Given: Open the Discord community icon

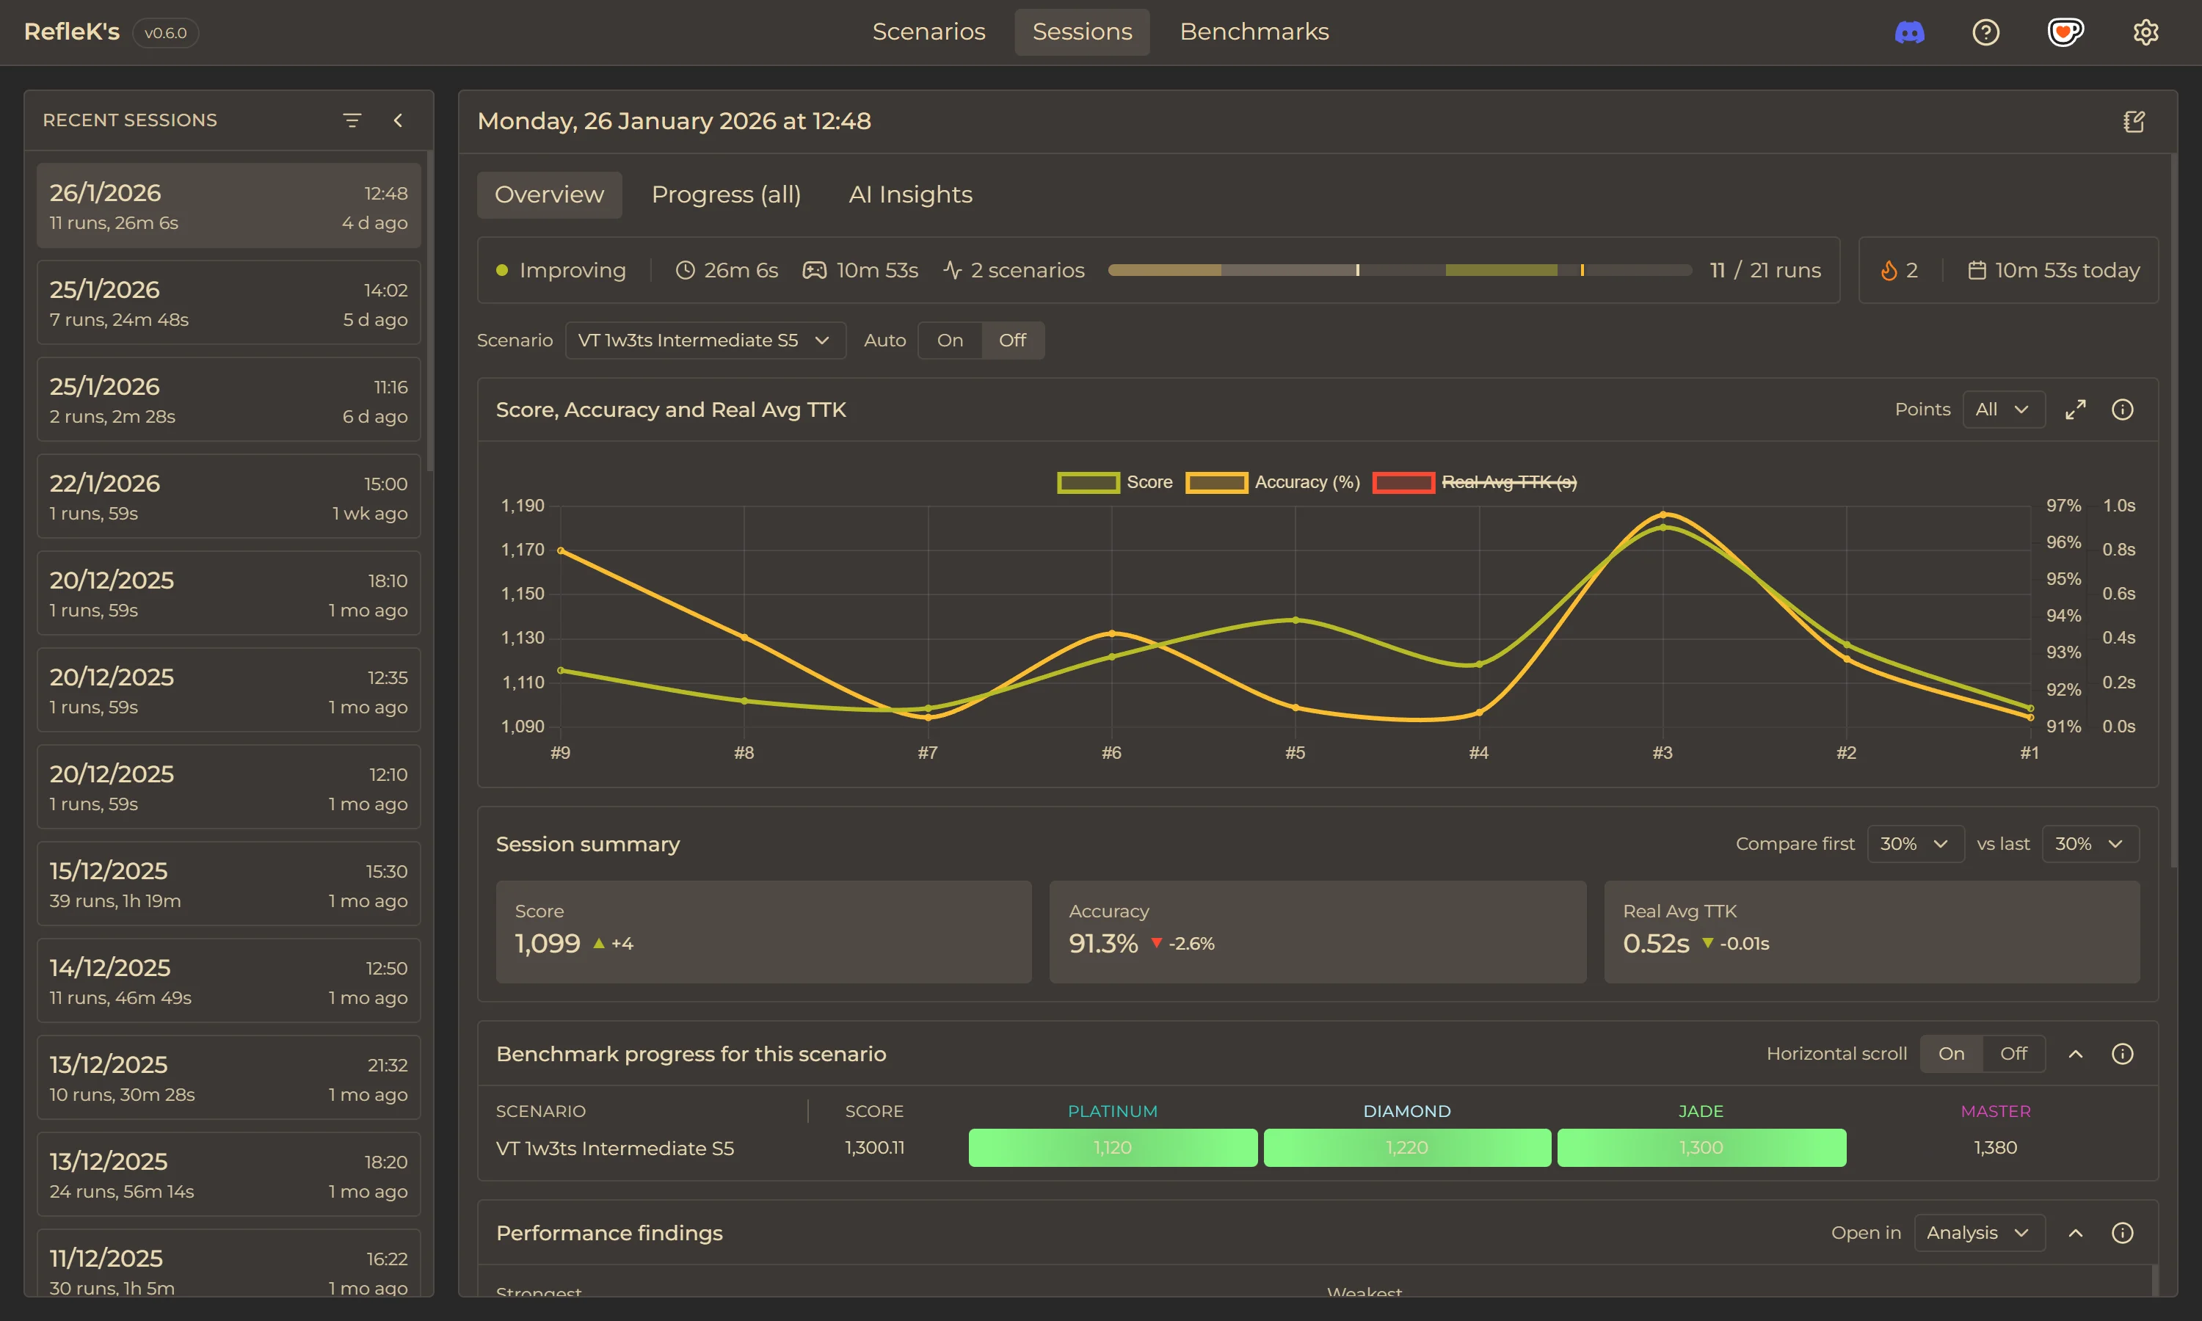Looking at the screenshot, I should tap(1910, 32).
